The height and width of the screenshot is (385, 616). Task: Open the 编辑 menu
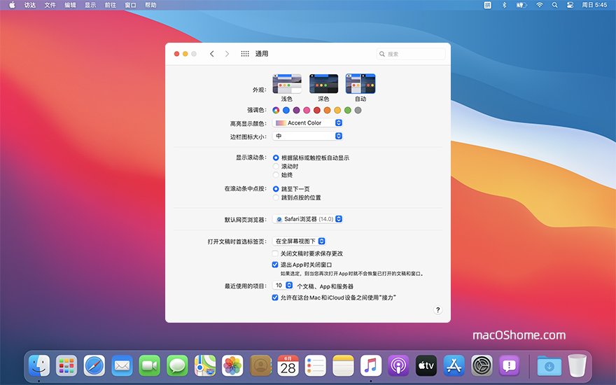tap(70, 5)
